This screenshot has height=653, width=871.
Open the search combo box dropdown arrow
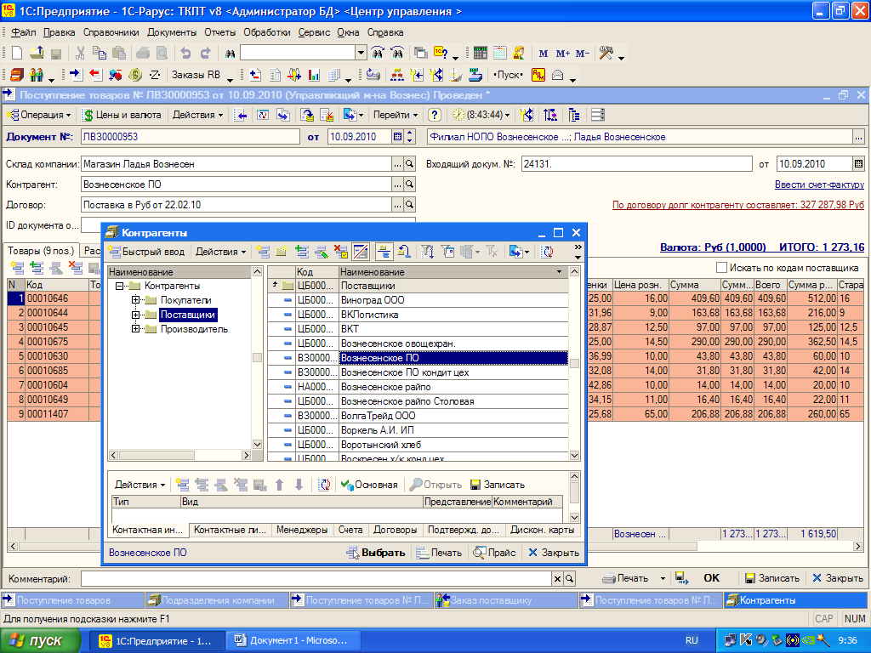(x=361, y=53)
